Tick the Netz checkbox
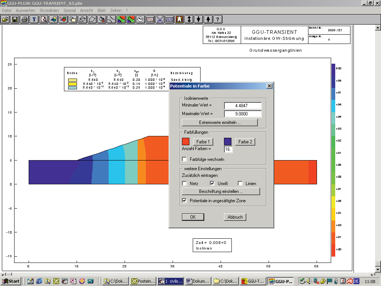Image resolution: width=381 pixels, height=286 pixels. click(184, 183)
